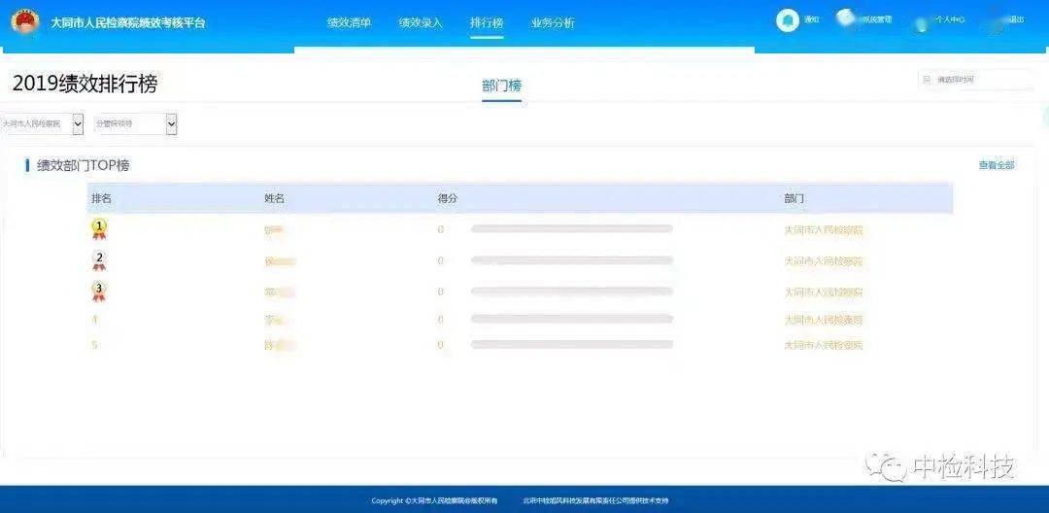Click the rank 5 score progress bar
Screen dimensions: 1049x513
(572, 345)
